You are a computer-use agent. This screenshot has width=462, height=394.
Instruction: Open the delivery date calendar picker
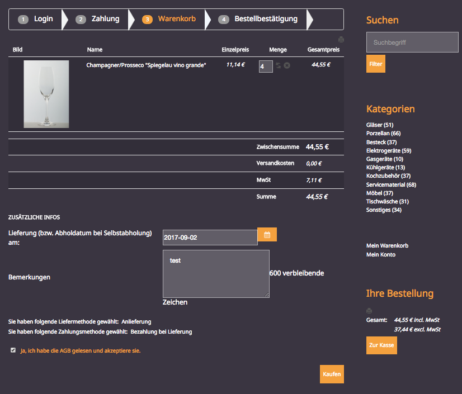tap(267, 235)
